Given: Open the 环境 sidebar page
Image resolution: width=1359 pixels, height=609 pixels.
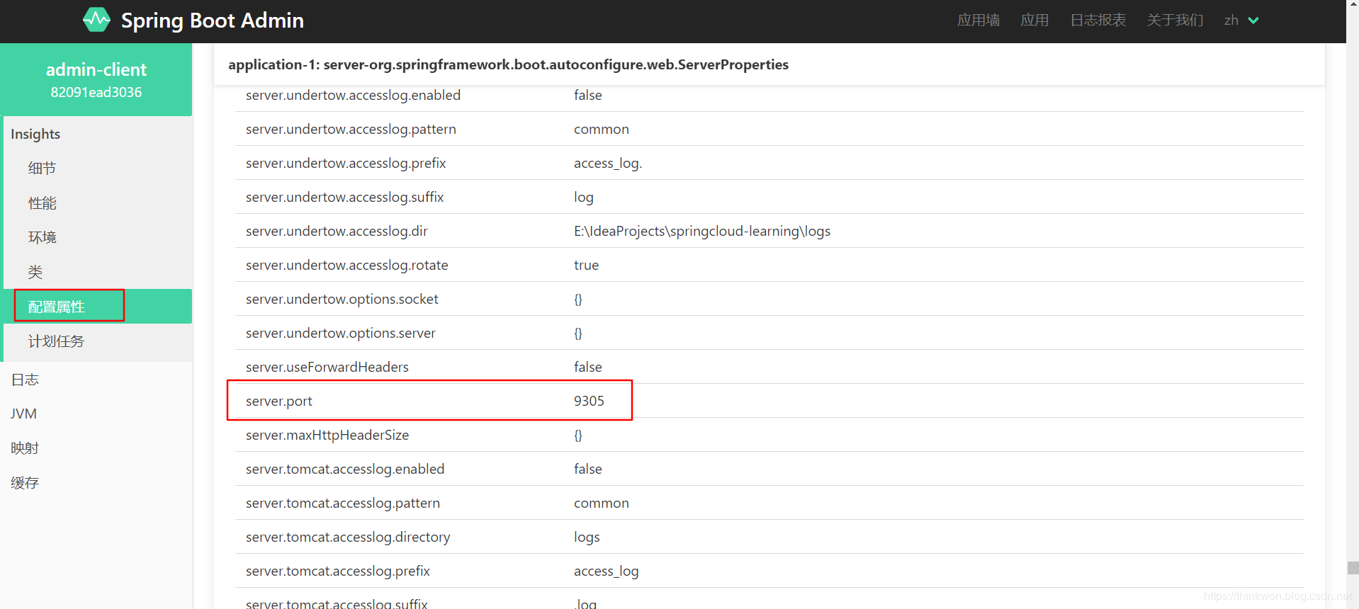Looking at the screenshot, I should point(42,237).
